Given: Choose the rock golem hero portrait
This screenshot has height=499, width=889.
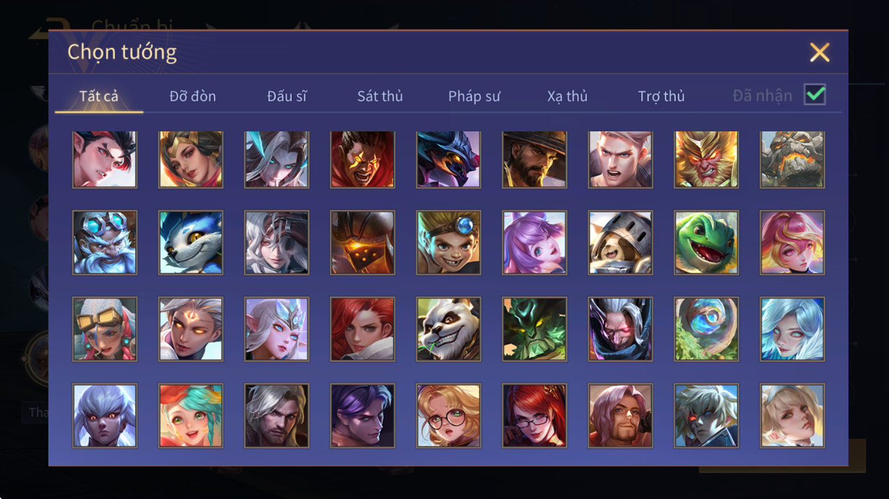Looking at the screenshot, I should (x=793, y=159).
